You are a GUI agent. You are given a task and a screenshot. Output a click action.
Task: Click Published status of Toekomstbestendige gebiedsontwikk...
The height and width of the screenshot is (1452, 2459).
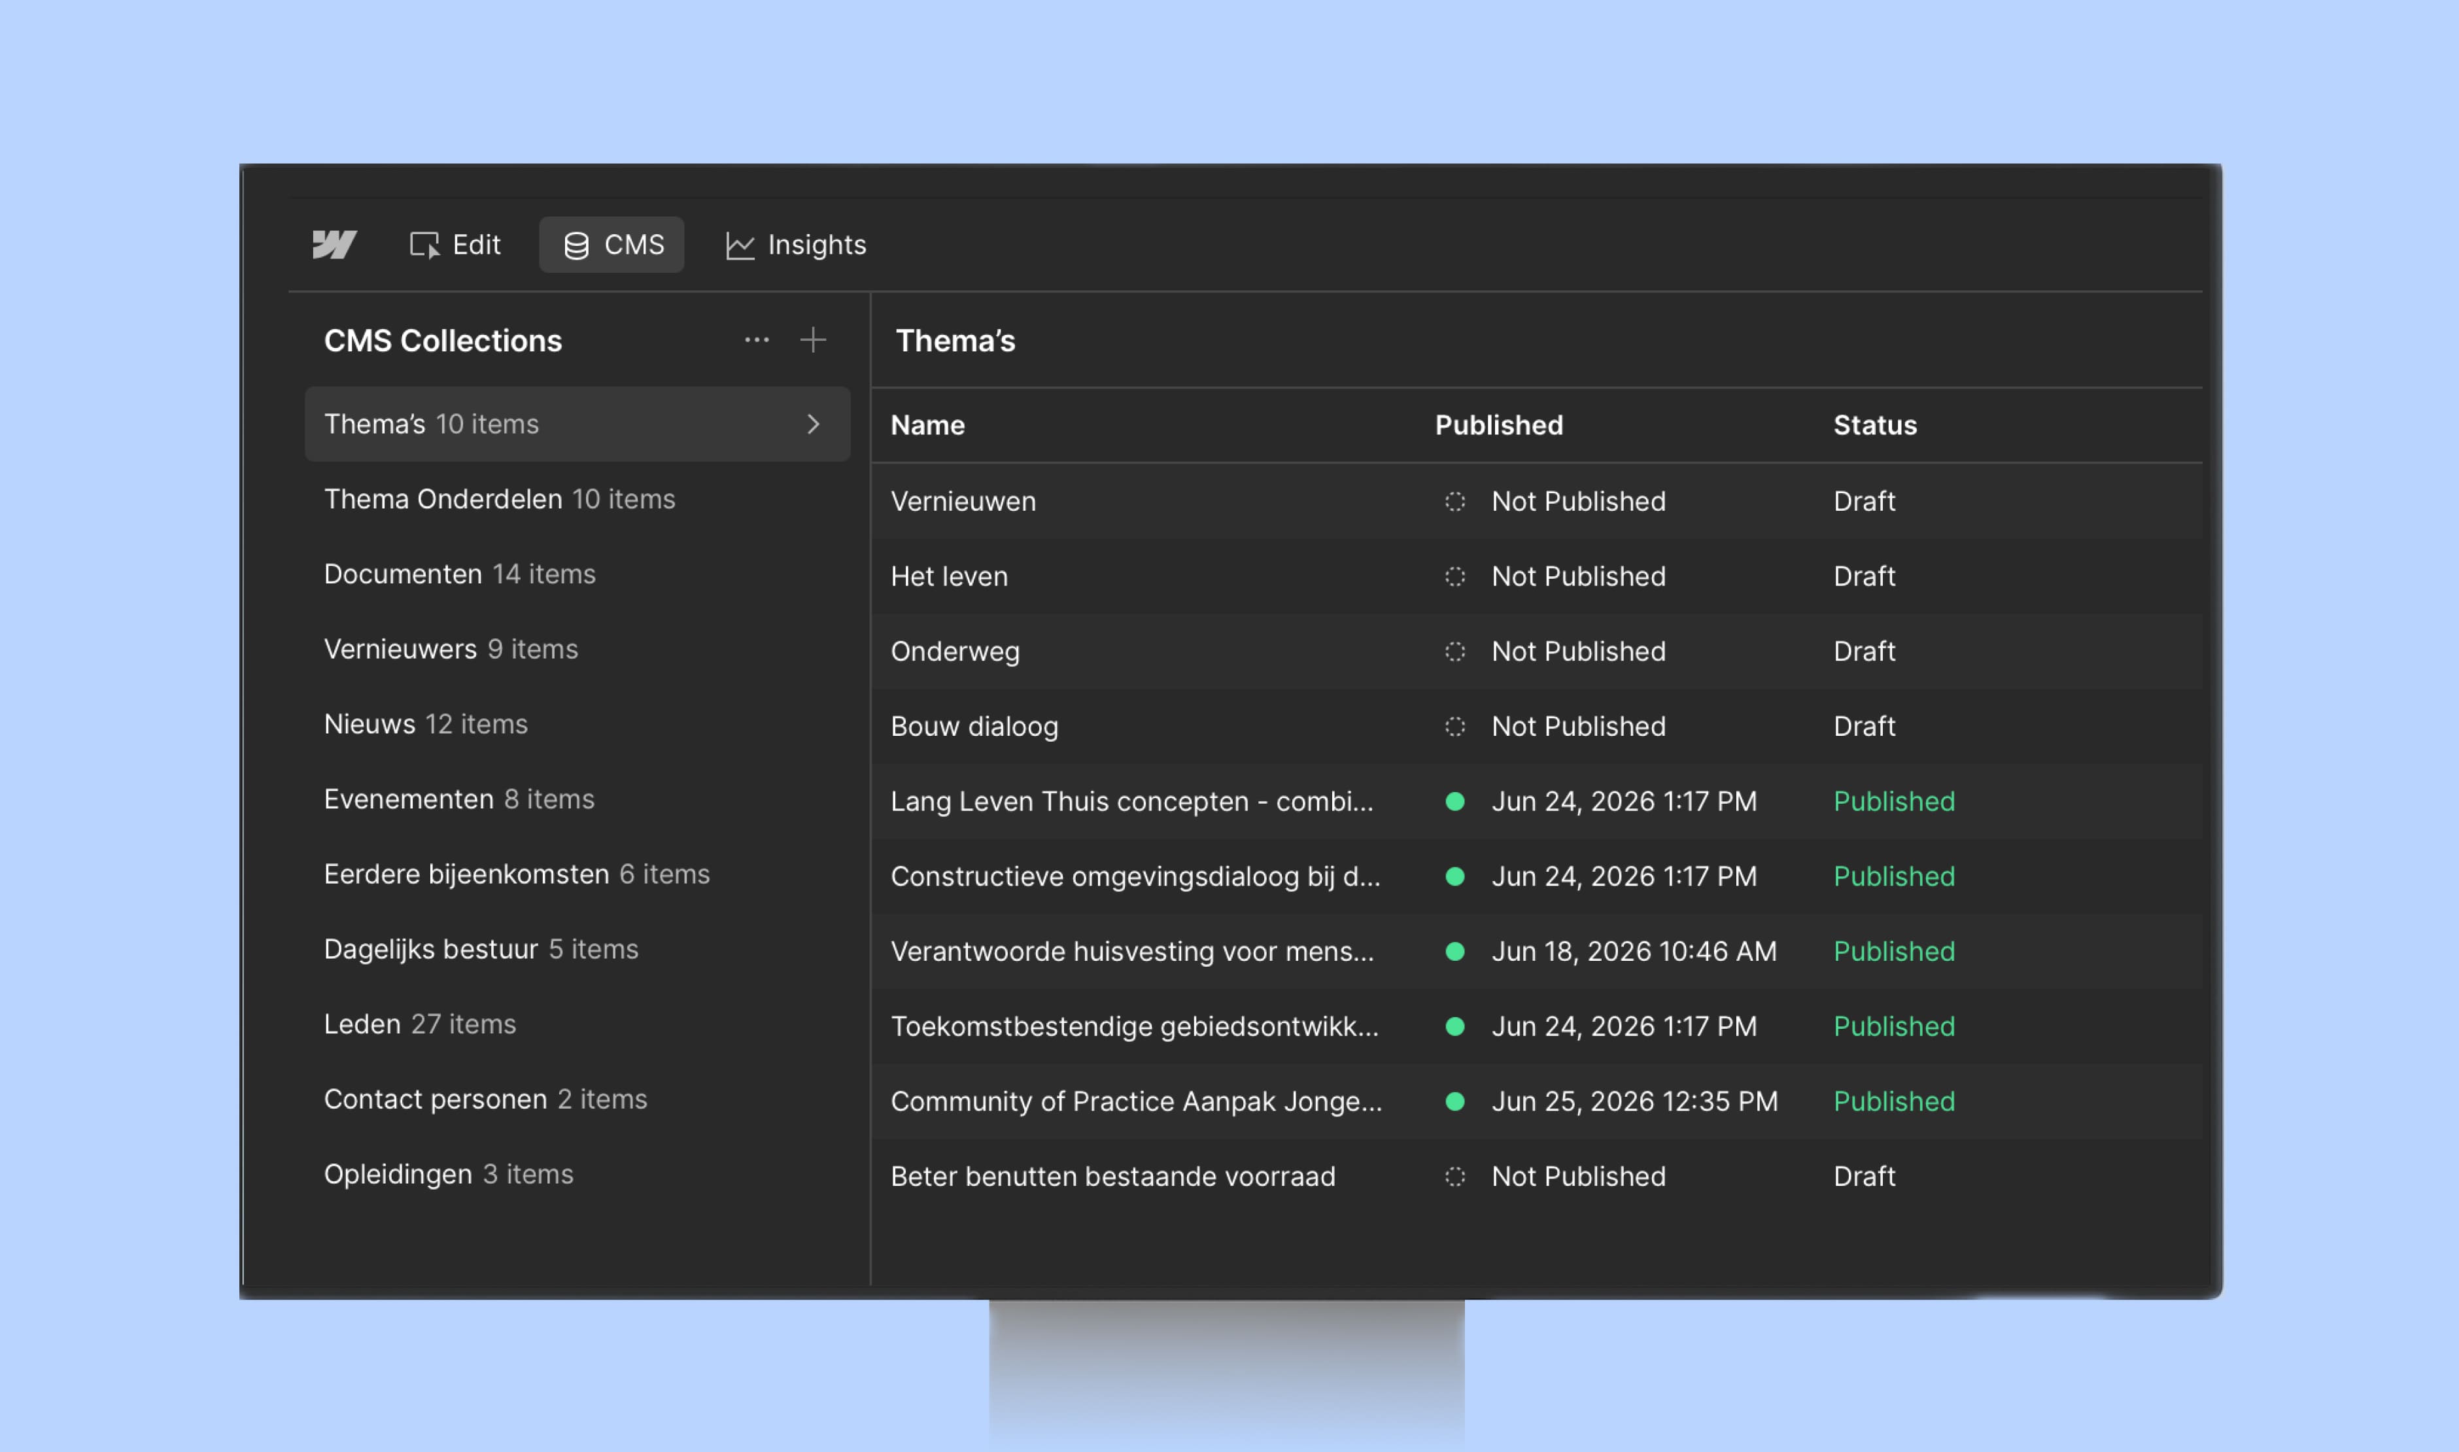tap(1894, 1026)
